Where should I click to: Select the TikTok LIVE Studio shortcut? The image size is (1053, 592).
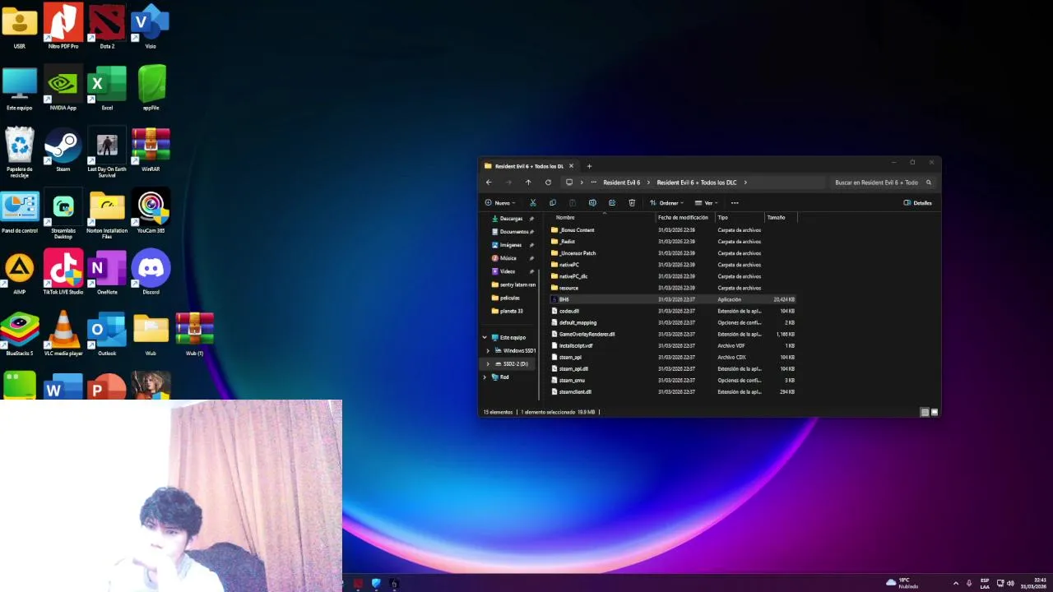tap(63, 272)
